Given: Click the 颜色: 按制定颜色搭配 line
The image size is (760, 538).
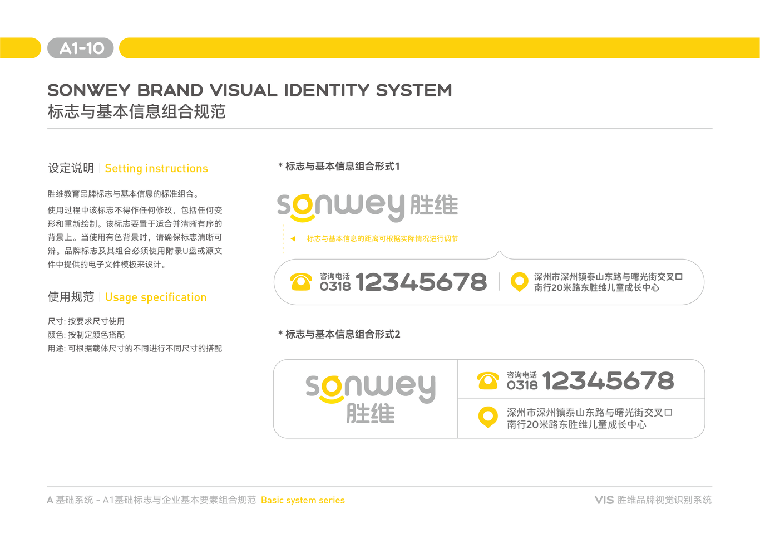Looking at the screenshot, I should coord(86,335).
